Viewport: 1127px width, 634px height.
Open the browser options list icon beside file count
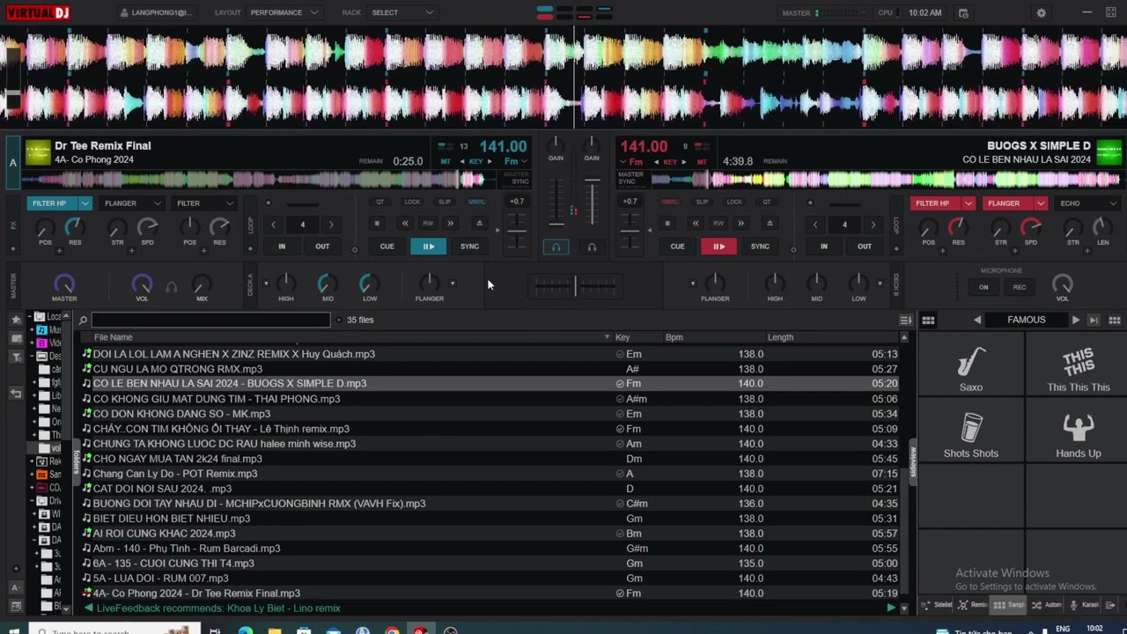click(905, 320)
